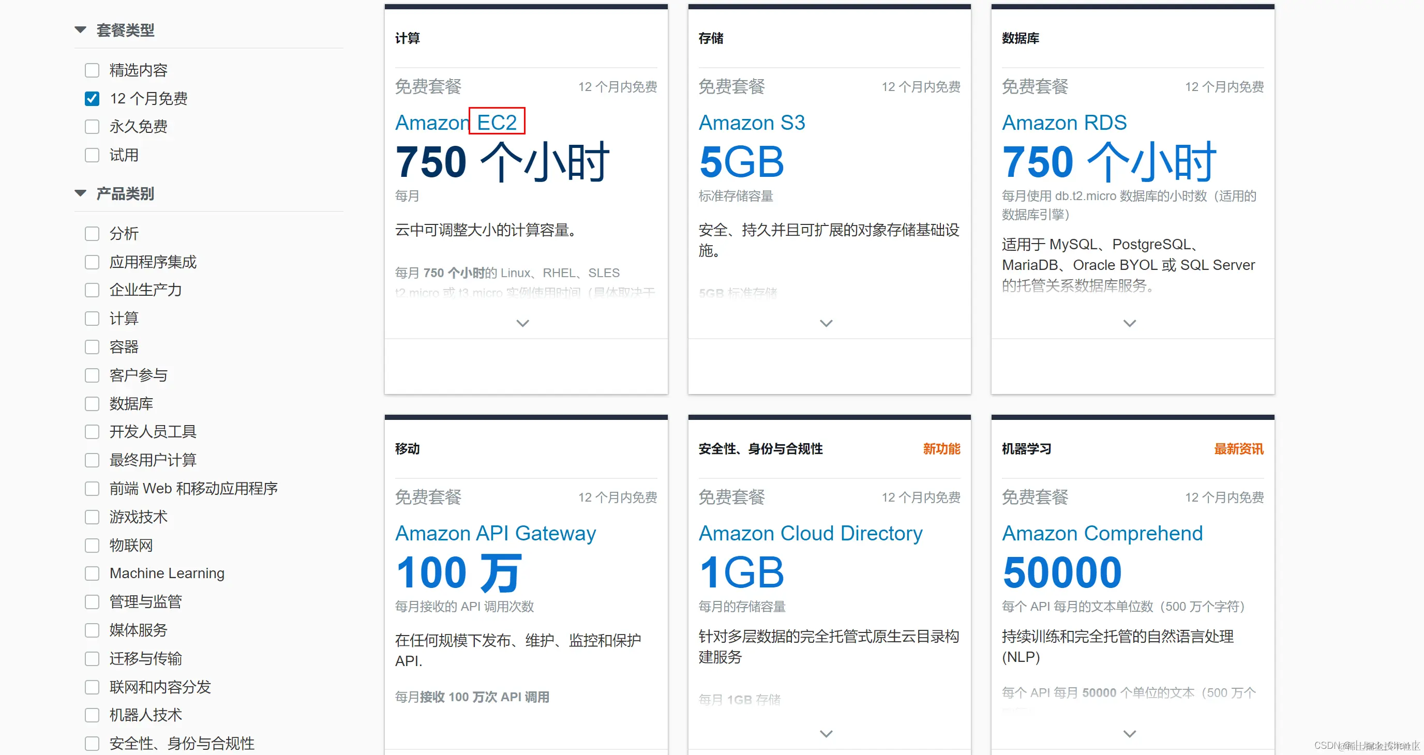Screen dimensions: 1424x755
Task: Open the Amazon Cloud Directory link
Action: pos(811,533)
